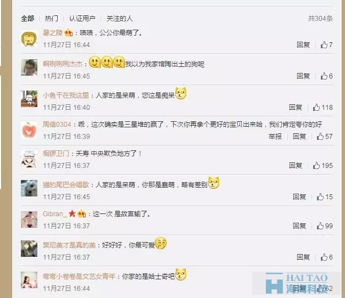Switch to the 认证用户 tab
Image resolution: width=345 pixels, height=298 pixels.
tap(82, 19)
